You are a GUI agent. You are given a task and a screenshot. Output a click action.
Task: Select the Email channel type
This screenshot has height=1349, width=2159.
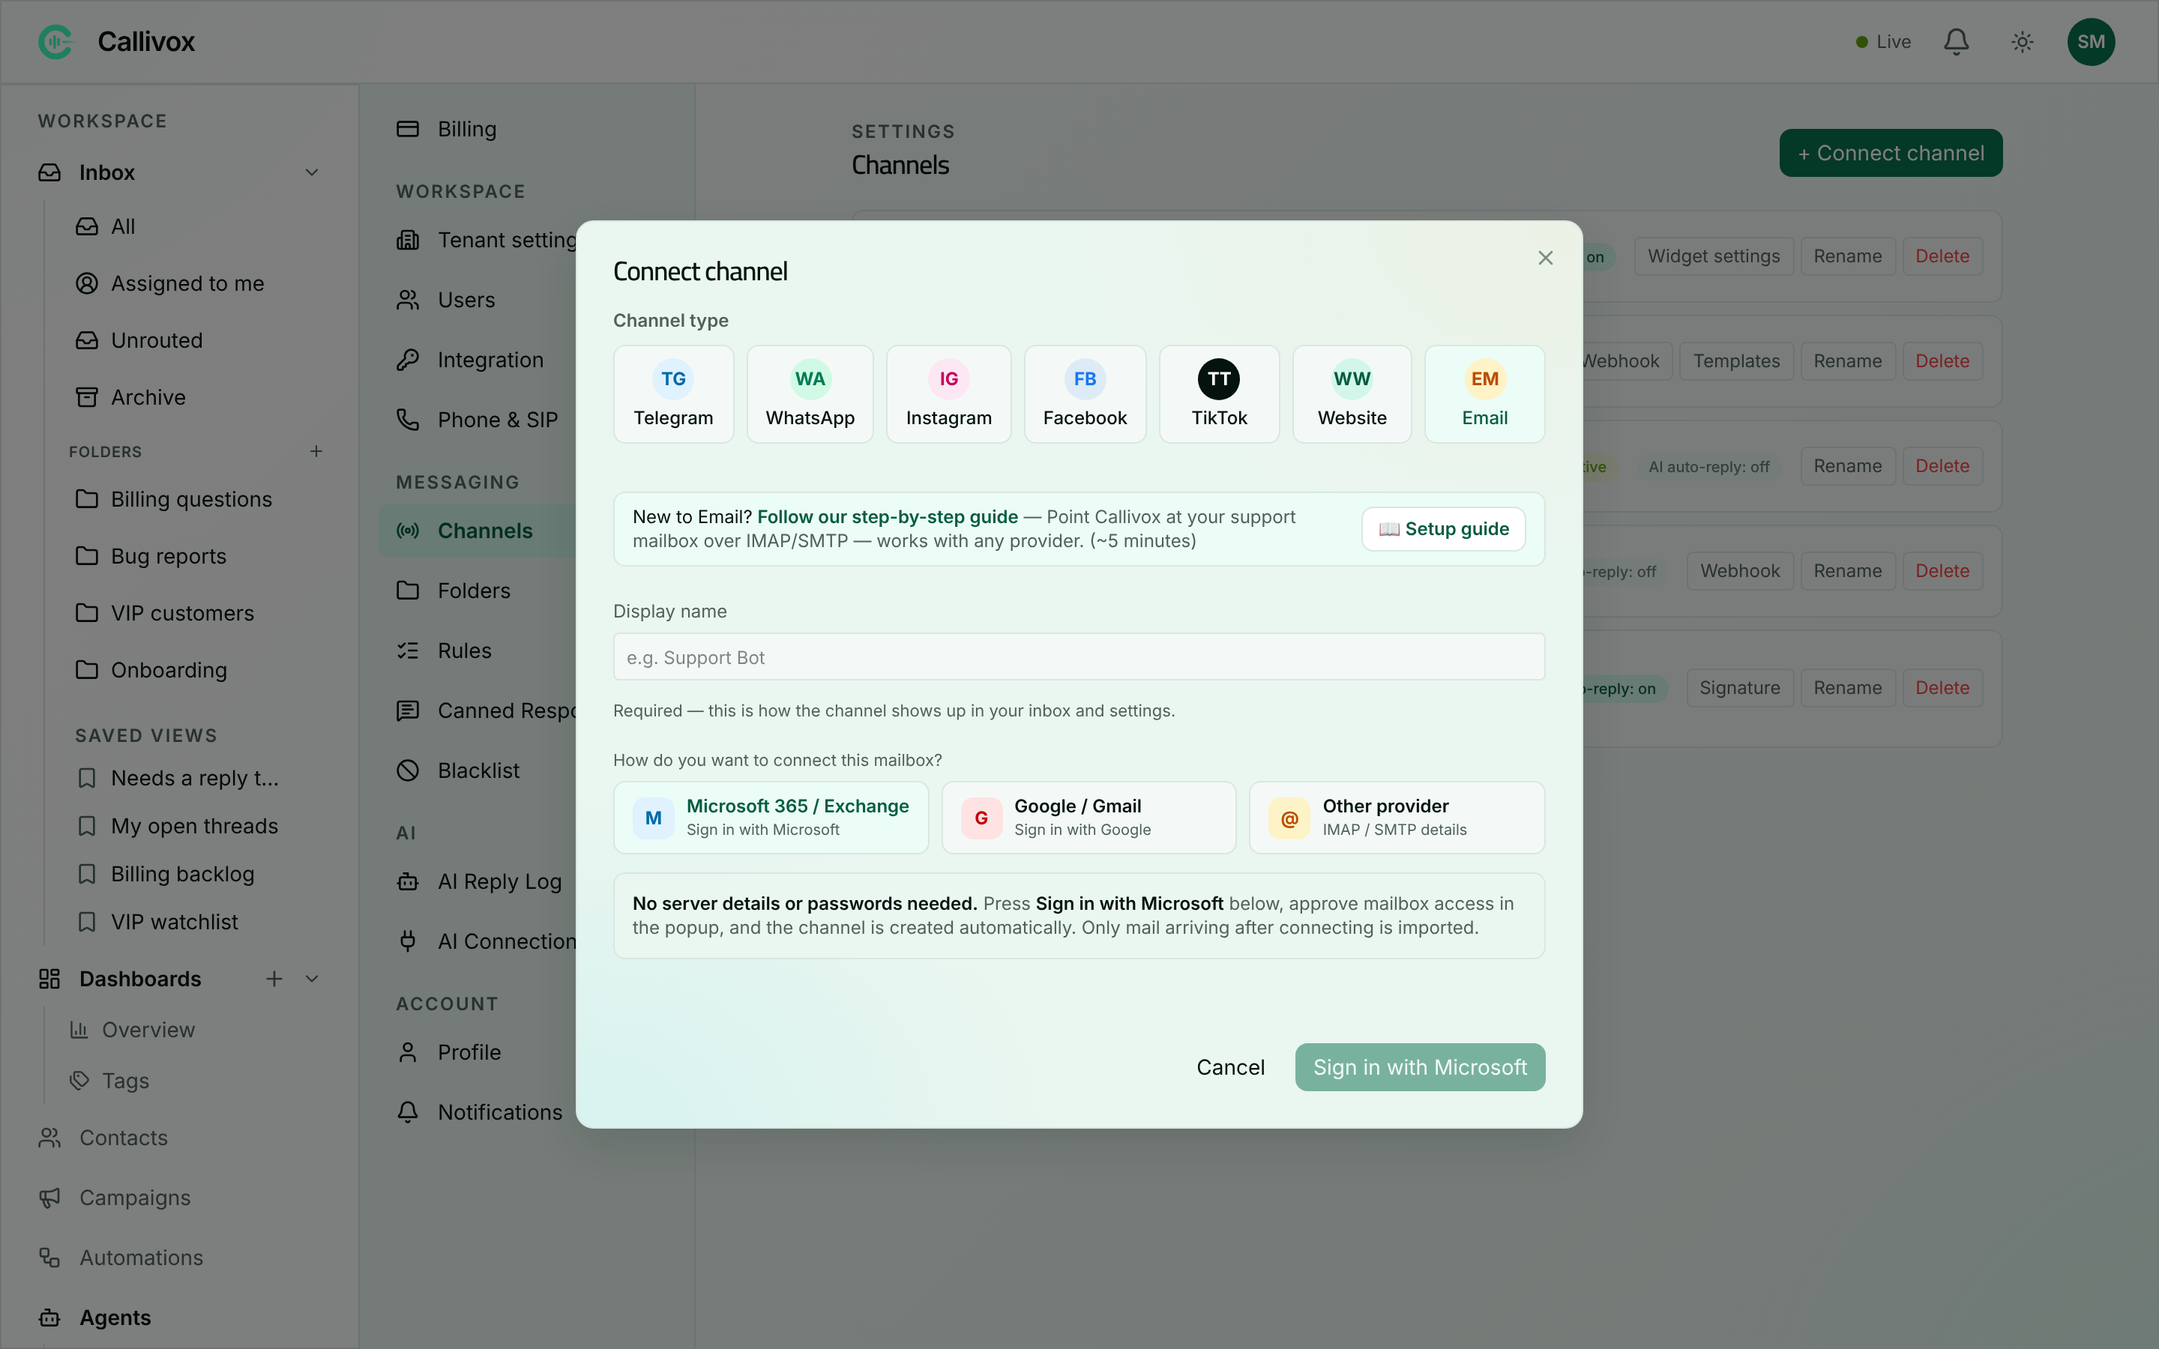(1484, 394)
